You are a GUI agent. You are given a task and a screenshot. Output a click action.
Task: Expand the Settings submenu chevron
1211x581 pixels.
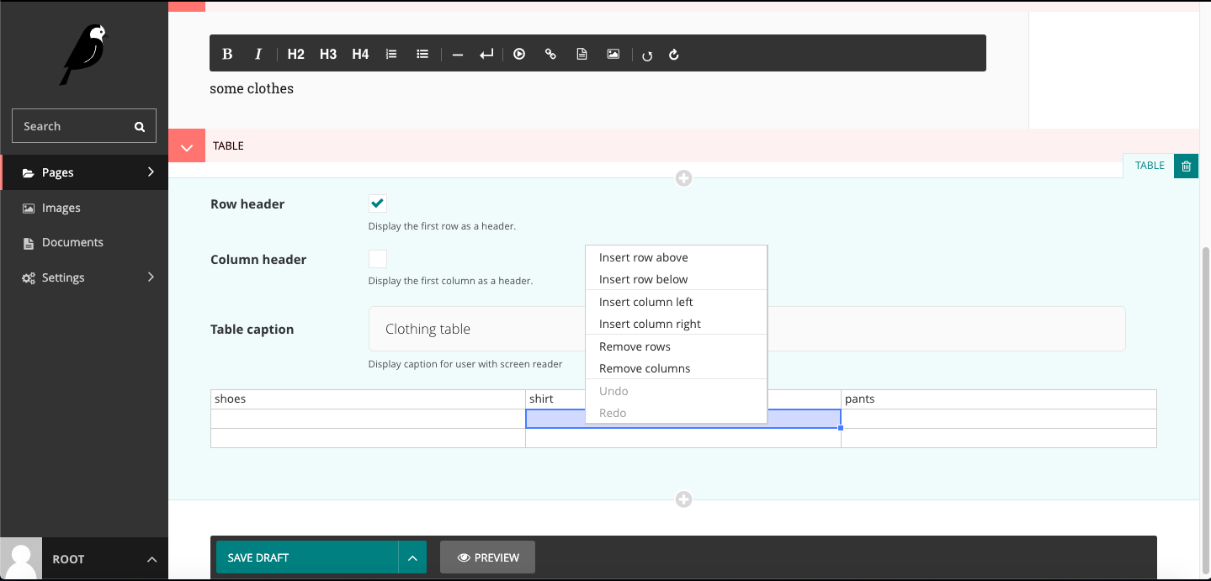[151, 277]
